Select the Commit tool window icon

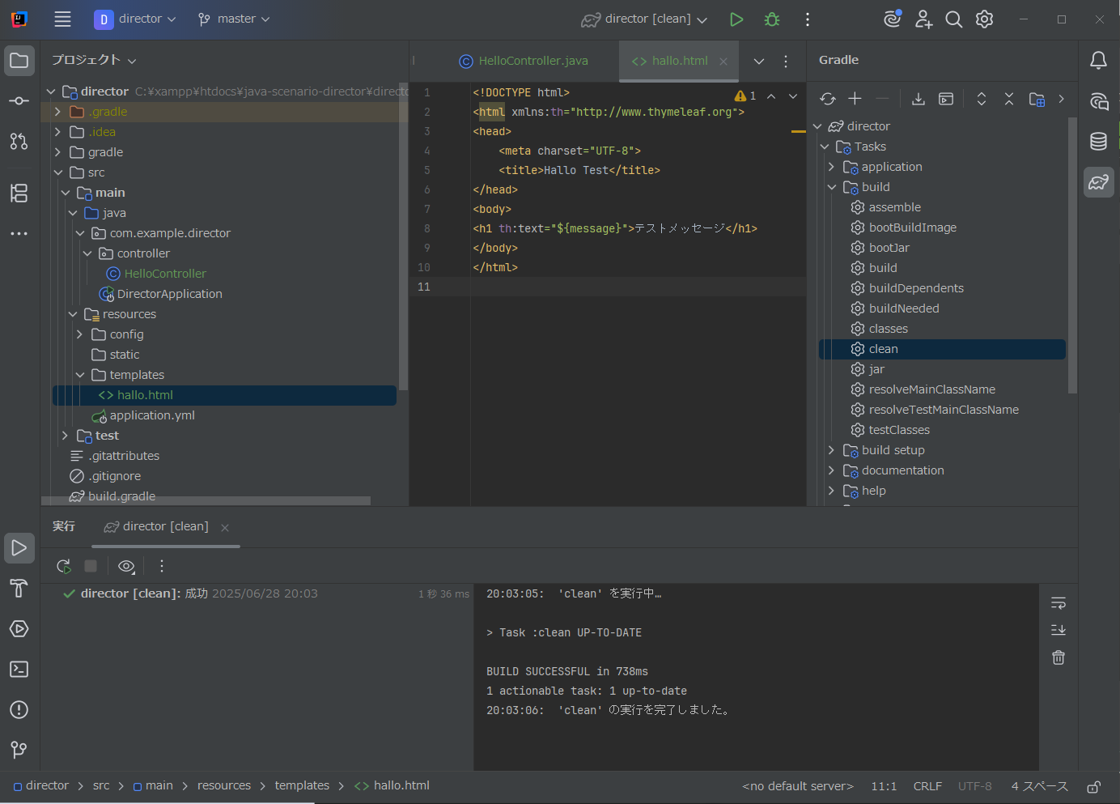click(x=19, y=100)
